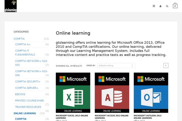Open the shopping cart bag icon
The height and width of the screenshot is (121, 182).
175,5
